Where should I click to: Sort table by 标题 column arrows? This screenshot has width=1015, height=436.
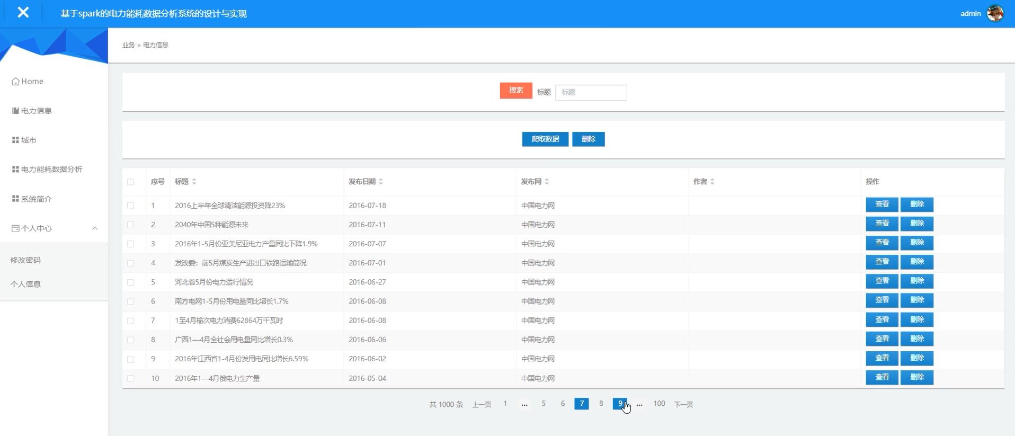(x=194, y=182)
